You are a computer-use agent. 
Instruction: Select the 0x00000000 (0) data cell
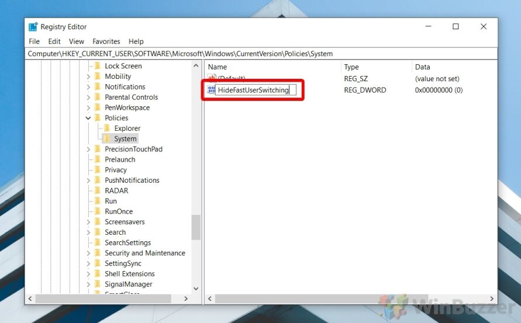coord(439,90)
